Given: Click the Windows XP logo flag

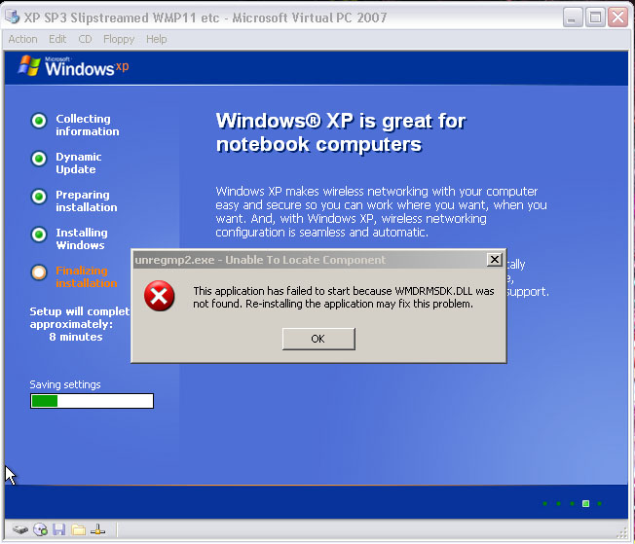Looking at the screenshot, I should [29, 65].
